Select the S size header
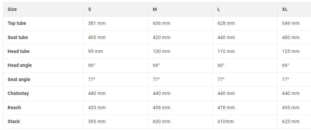Image resolution: width=311 pixels, height=130 pixels. 90,9
